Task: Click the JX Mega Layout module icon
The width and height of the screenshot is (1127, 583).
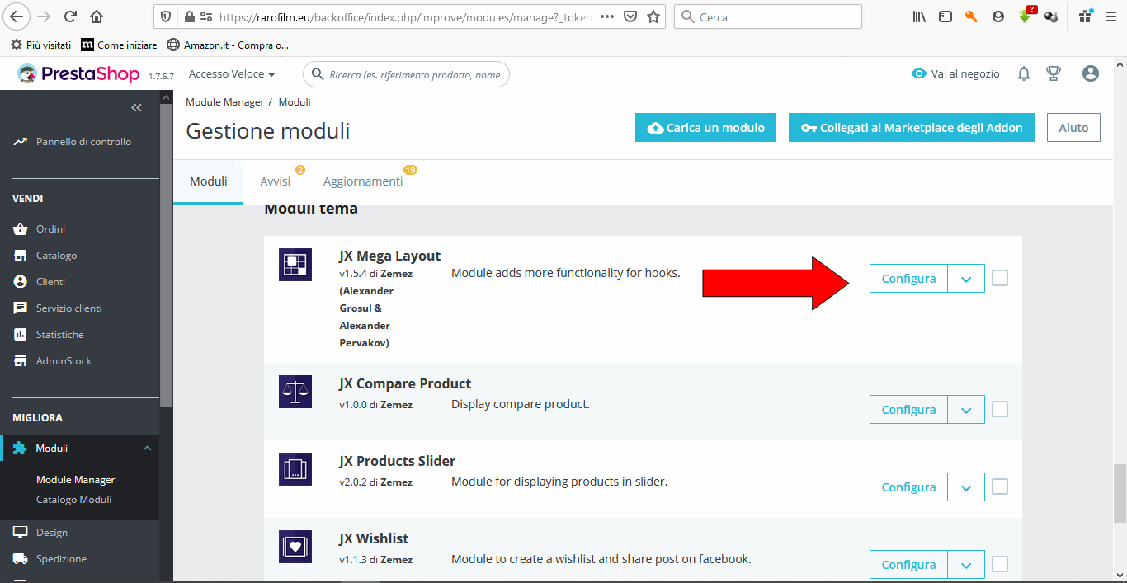Action: pos(295,265)
